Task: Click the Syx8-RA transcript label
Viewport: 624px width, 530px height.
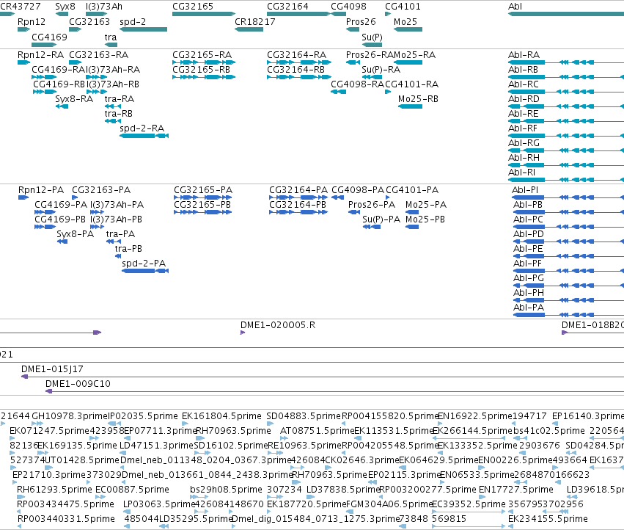Action: [73, 99]
